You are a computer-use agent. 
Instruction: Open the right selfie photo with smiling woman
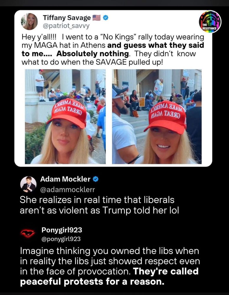click(157, 117)
